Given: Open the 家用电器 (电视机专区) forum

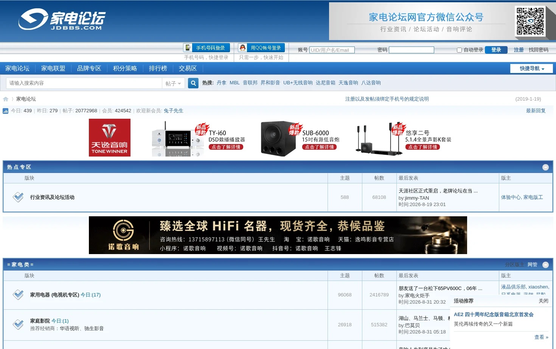Looking at the screenshot, I should (55, 295).
